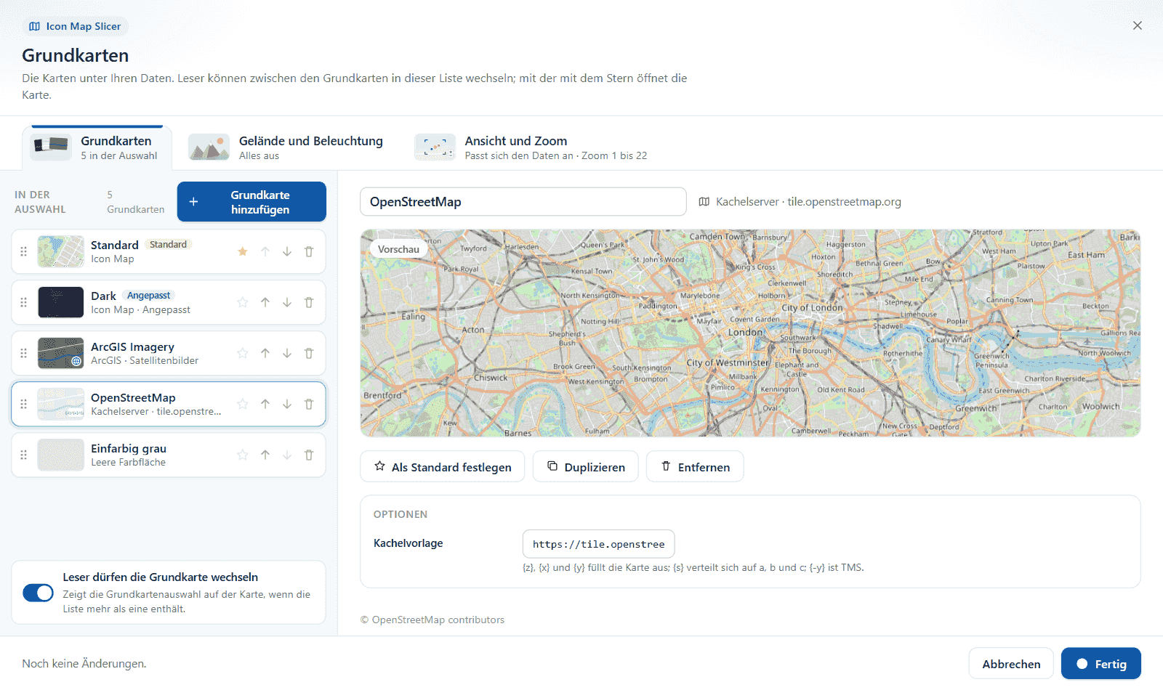Confirm with the Fertig button
The width and height of the screenshot is (1163, 690).
pyautogui.click(x=1101, y=664)
